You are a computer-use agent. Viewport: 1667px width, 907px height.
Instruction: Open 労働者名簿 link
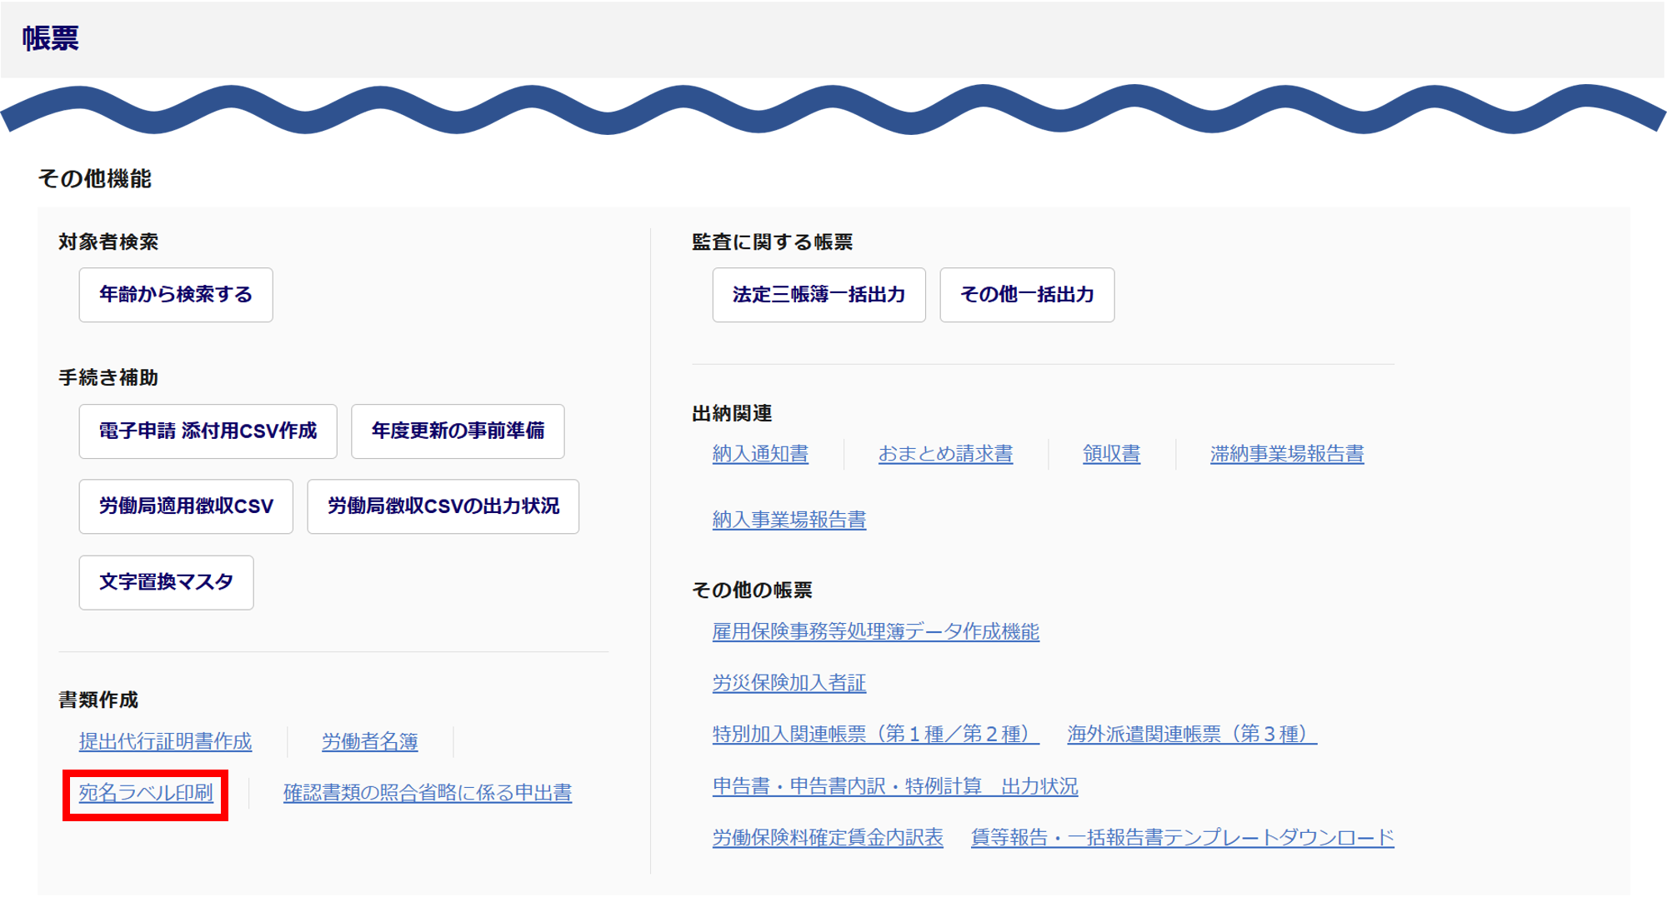pyautogui.click(x=369, y=741)
